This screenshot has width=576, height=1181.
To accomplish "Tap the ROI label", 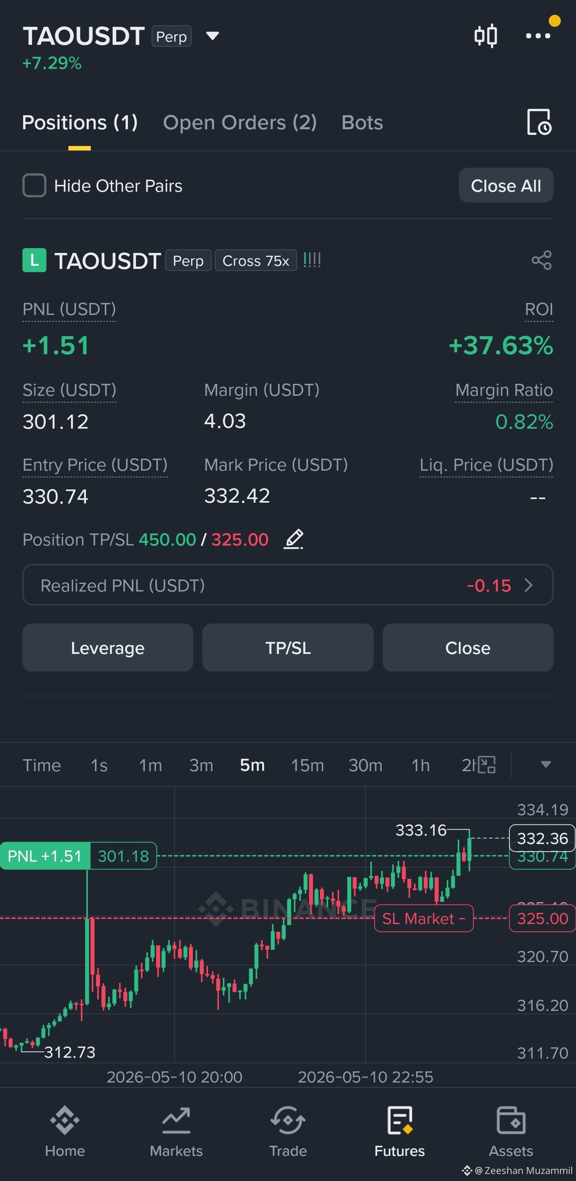I will pos(539,309).
